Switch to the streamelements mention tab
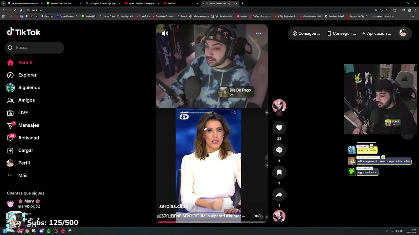Screen dimensions: 419x235 [x=25, y=3]
